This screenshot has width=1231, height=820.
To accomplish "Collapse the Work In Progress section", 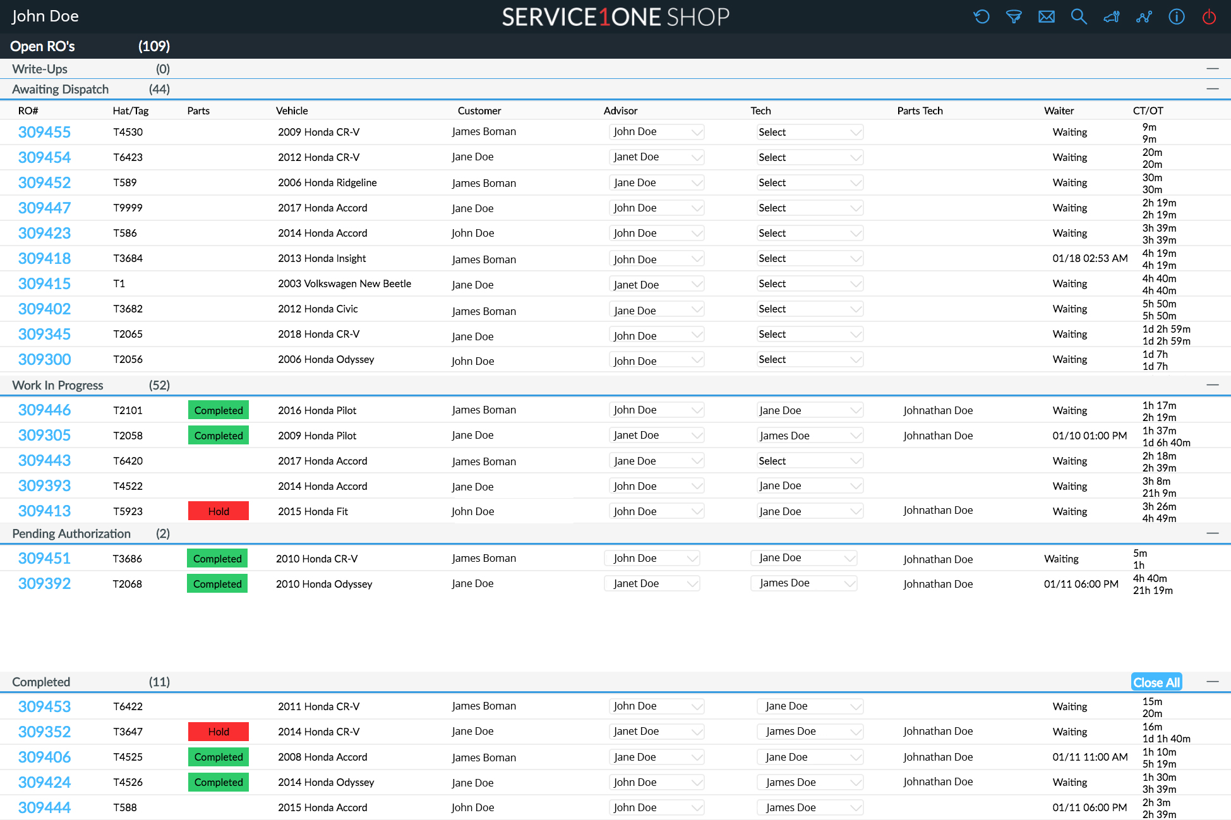I will click(x=1212, y=385).
